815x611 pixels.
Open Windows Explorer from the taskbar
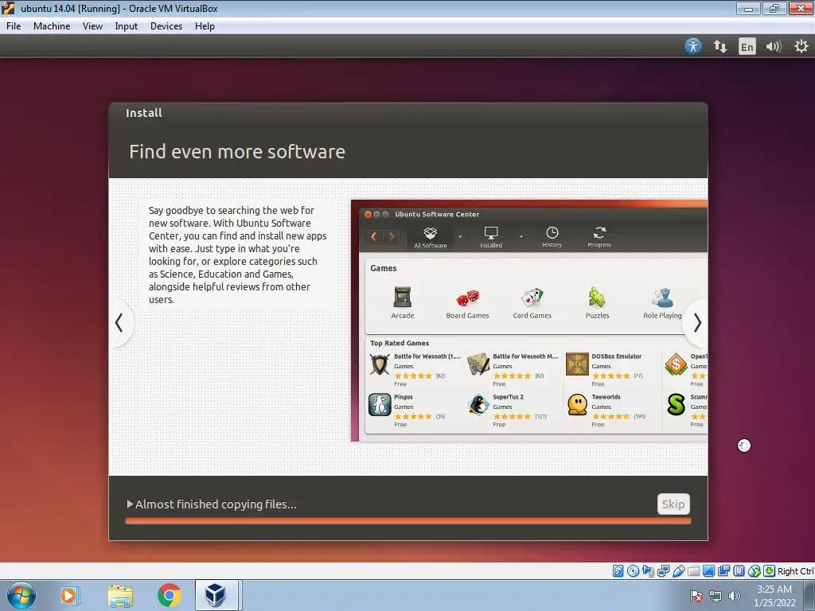pyautogui.click(x=121, y=595)
